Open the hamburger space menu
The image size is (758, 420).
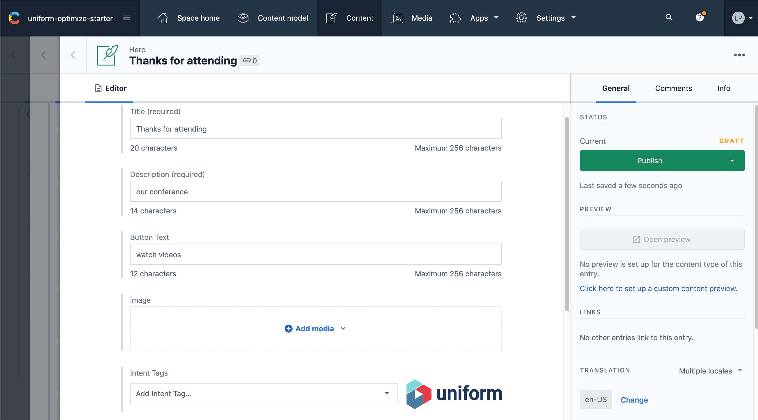click(126, 18)
